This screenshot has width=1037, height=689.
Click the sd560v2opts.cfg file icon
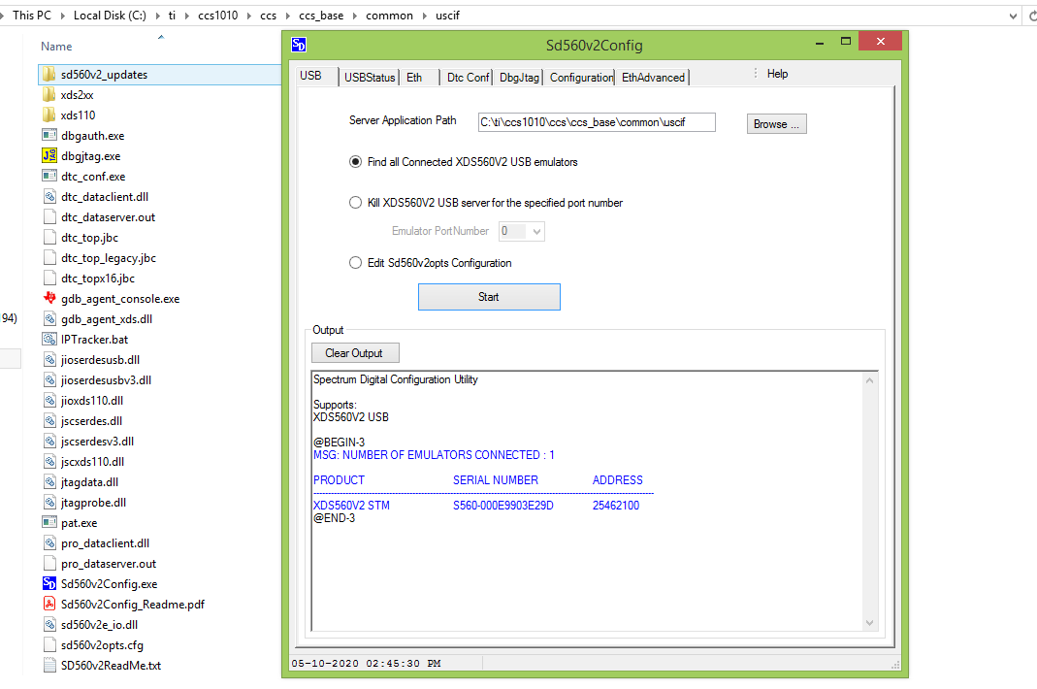[x=49, y=644]
